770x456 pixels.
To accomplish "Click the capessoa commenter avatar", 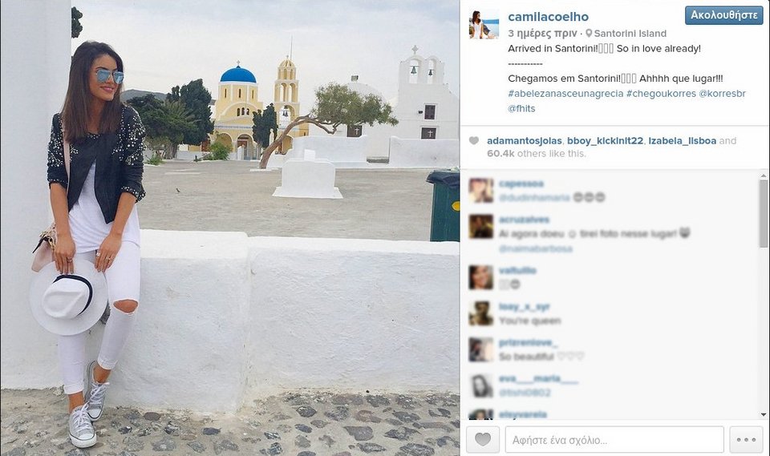I will [480, 191].
